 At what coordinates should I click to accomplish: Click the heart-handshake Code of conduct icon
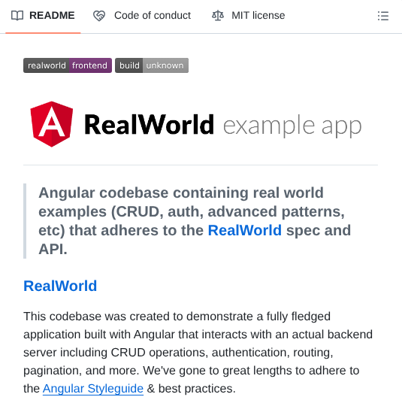point(99,16)
